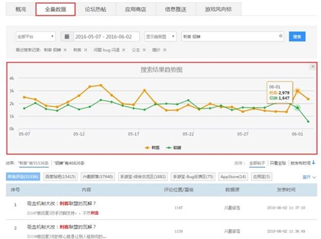
Task: Choose the 只看主贴 sort option
Action: (277, 163)
